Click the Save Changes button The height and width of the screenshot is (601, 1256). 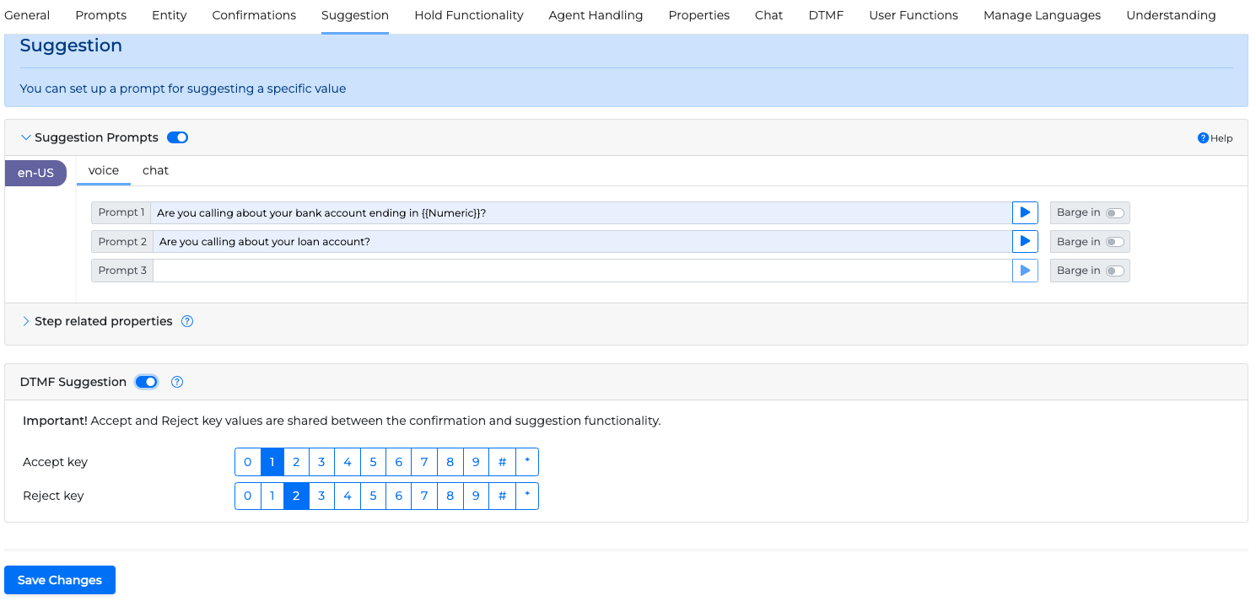[x=60, y=580]
